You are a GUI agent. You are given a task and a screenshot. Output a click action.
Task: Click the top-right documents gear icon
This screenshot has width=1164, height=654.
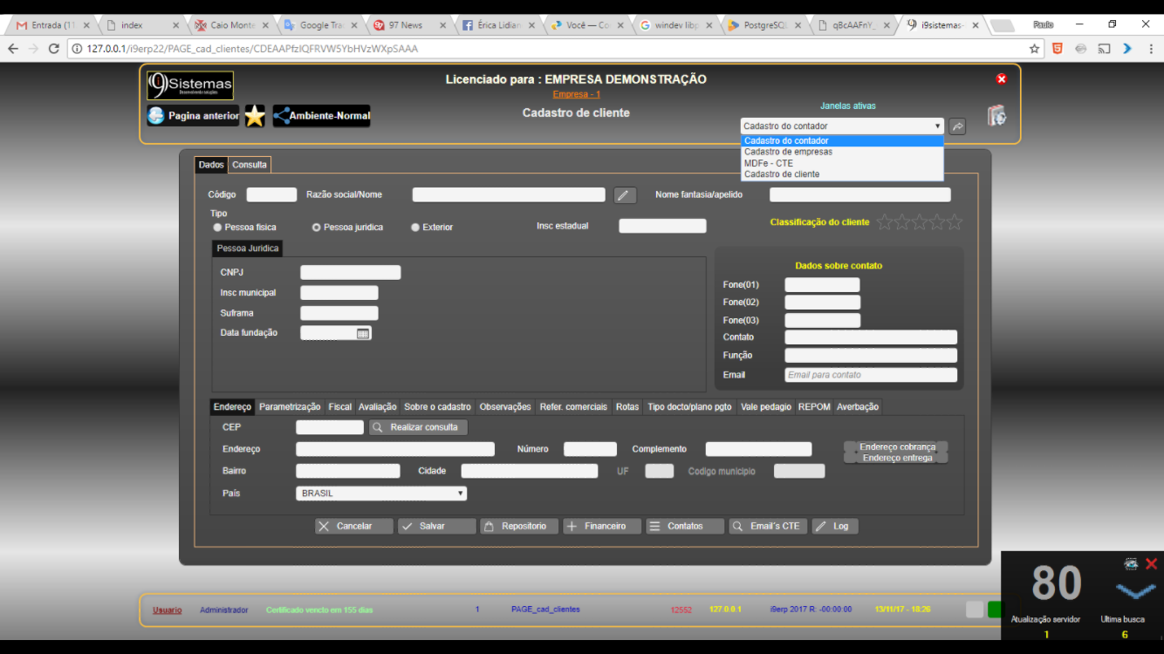pyautogui.click(x=996, y=116)
